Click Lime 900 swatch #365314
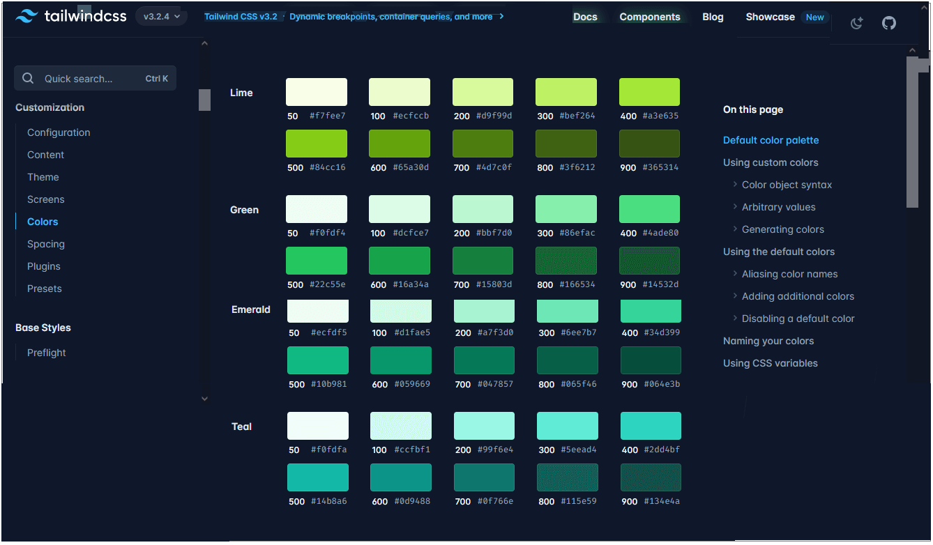 coord(649,144)
